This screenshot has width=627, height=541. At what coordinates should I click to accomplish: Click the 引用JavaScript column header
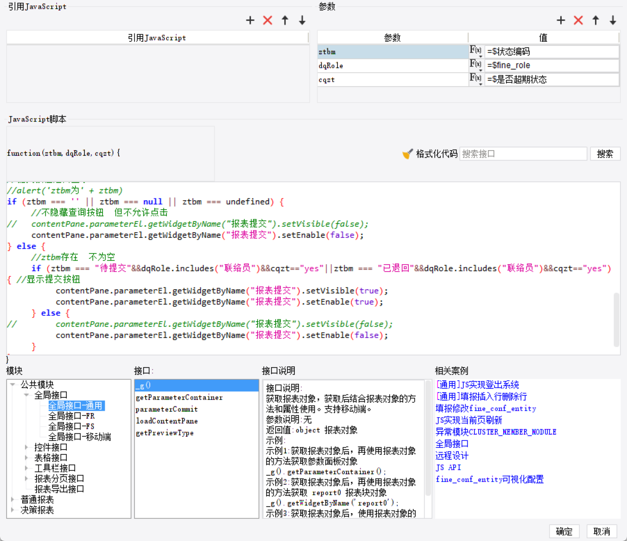pos(158,38)
